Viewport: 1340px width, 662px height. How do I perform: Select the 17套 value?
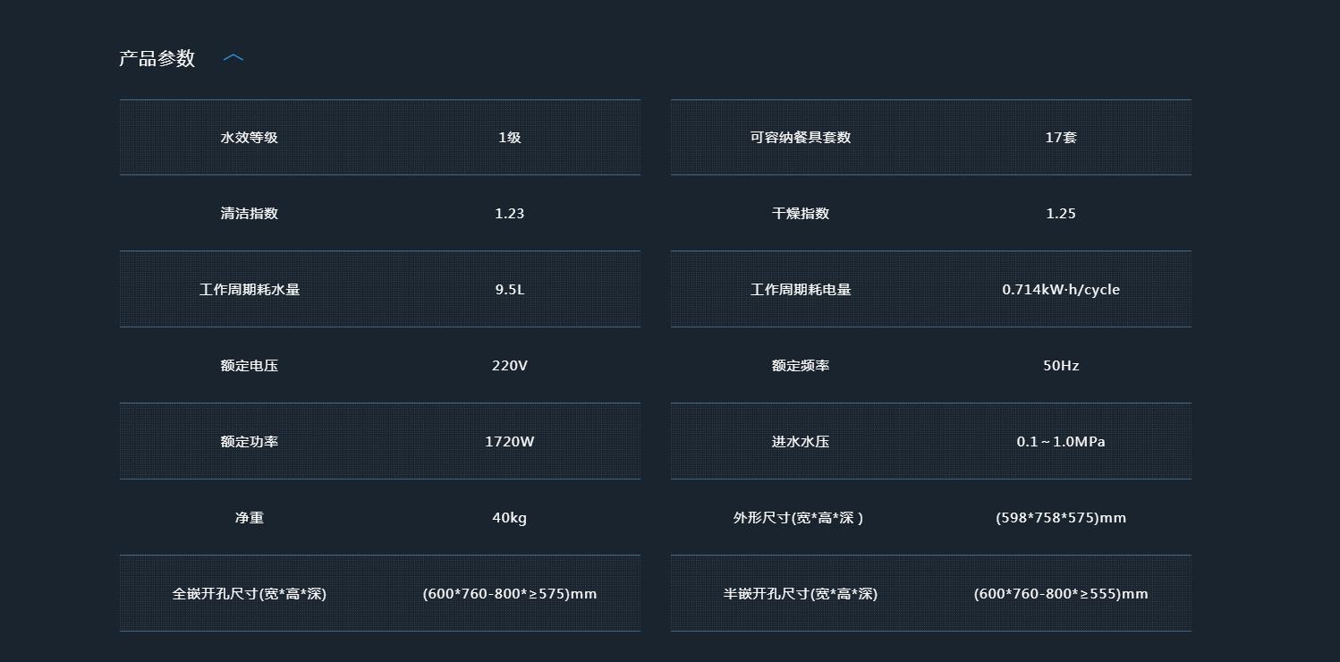[x=1061, y=138]
